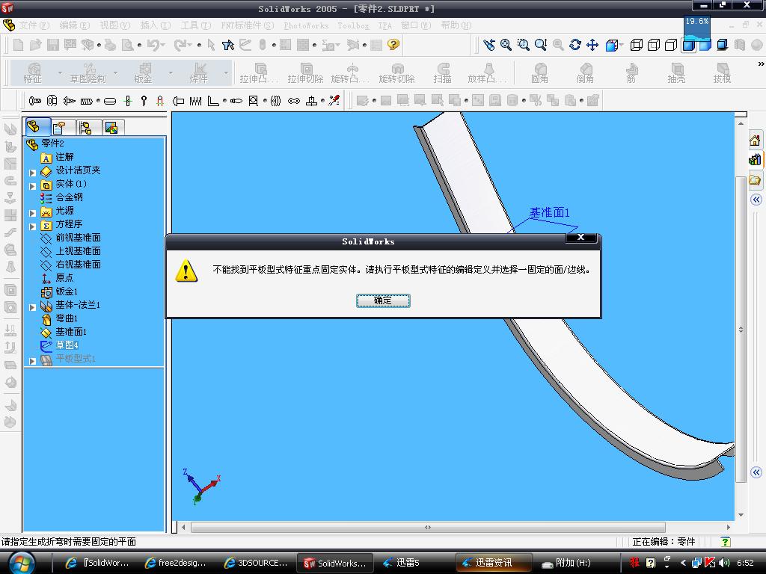
Task: Open the 帮助 menu
Action: coord(456,25)
